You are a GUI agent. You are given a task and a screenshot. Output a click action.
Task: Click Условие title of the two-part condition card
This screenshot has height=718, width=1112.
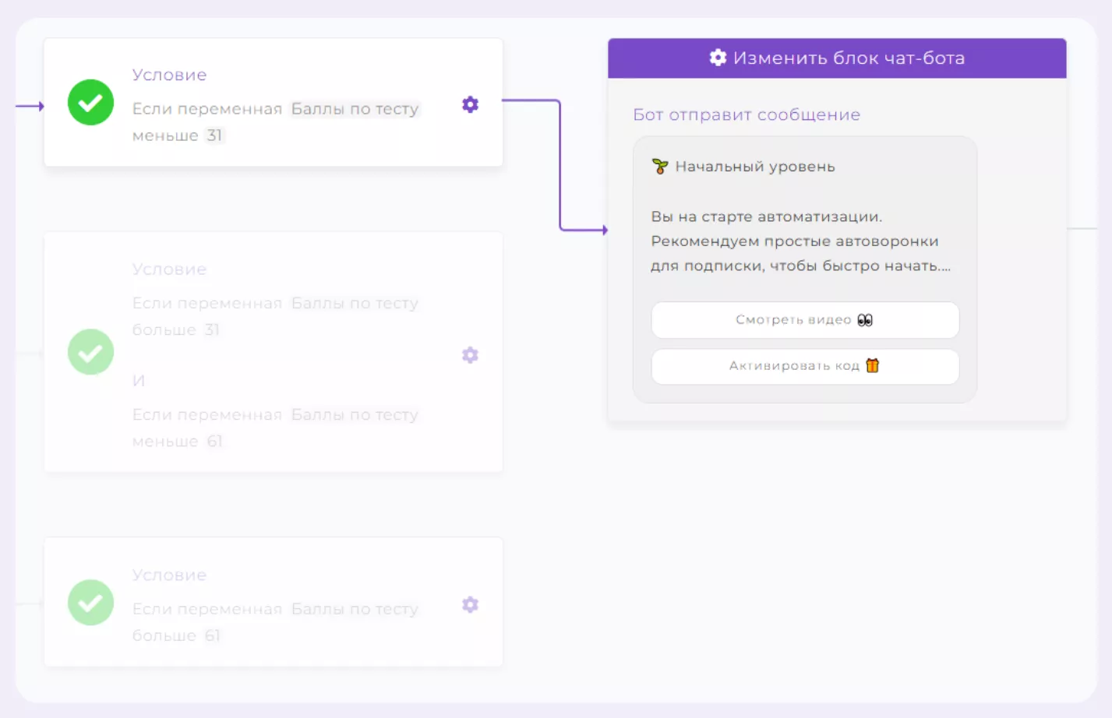(169, 269)
